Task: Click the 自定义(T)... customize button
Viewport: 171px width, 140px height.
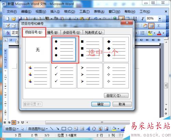Action: 116,96
